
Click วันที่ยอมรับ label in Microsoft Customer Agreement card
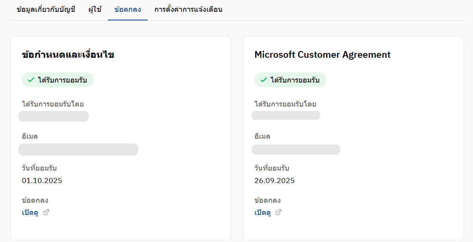272,168
